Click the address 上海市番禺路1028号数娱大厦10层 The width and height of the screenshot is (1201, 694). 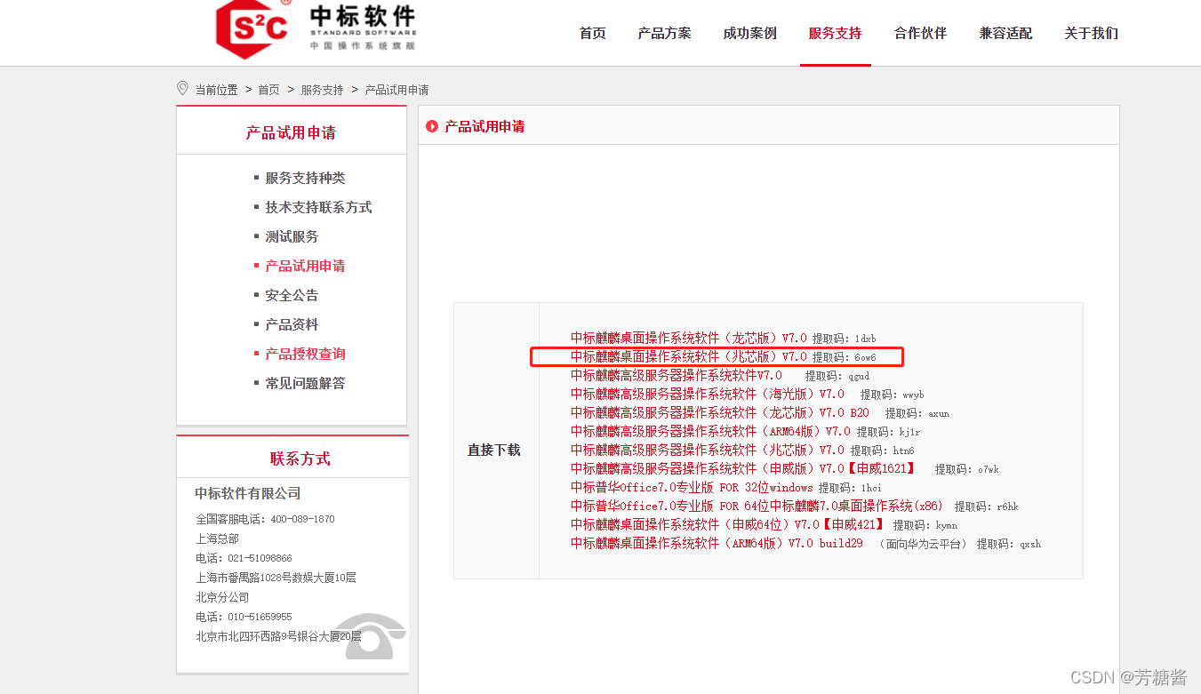276,578
